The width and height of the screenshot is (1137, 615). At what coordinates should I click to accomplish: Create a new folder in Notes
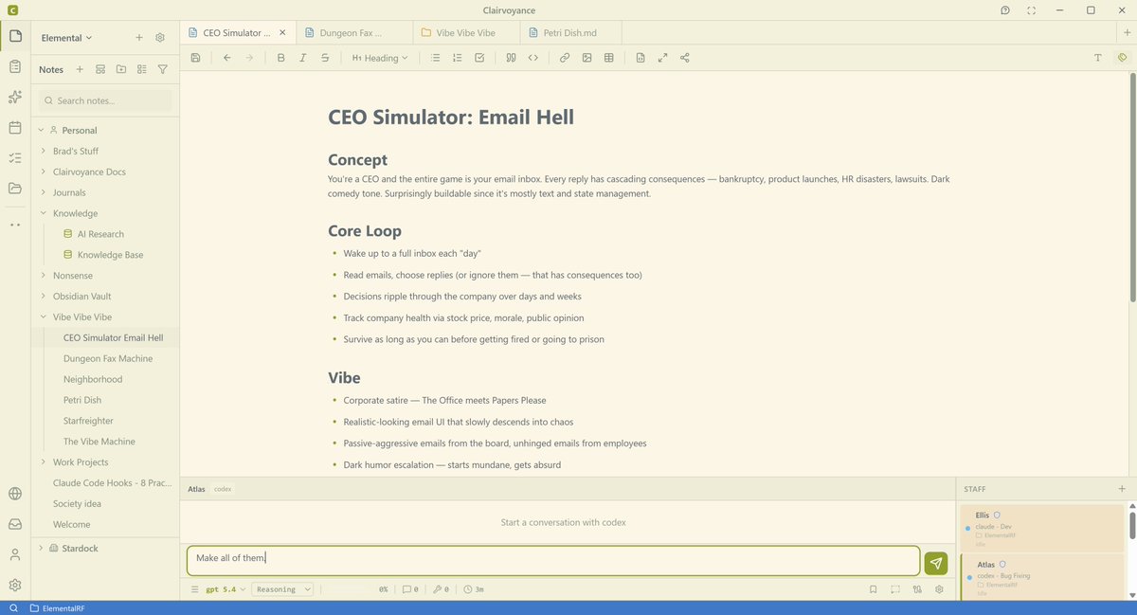pyautogui.click(x=121, y=69)
